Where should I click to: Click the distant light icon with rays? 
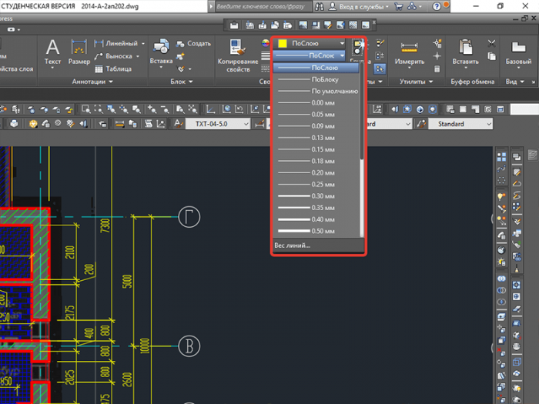501,220
